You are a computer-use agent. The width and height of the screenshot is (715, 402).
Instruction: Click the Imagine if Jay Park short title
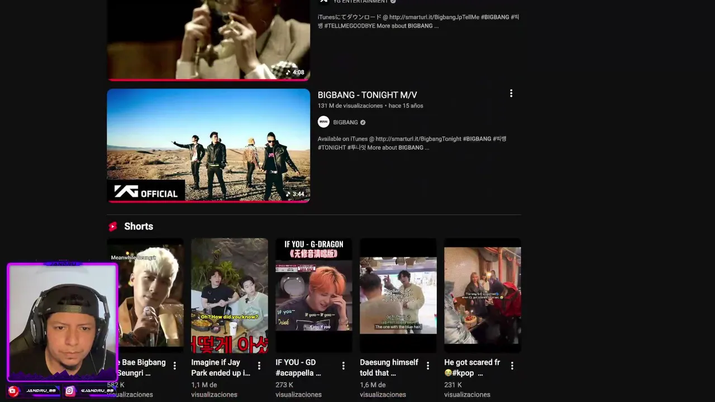tap(221, 367)
